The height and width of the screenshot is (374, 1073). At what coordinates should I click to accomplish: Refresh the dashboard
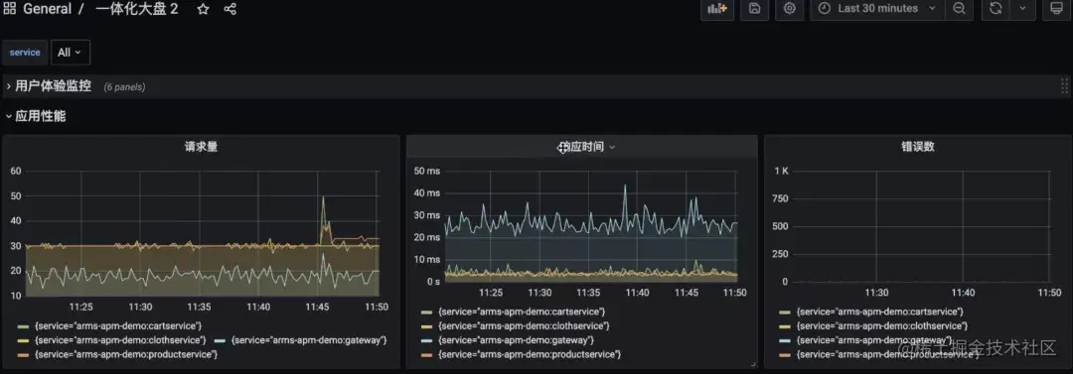pyautogui.click(x=996, y=8)
